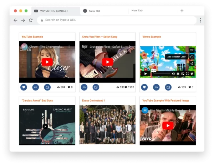
Task: Play the Greta Van Fleet Safari Song video
Action: 108,62
